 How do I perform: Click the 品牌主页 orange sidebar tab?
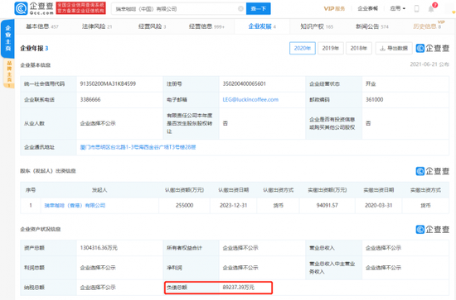click(9, 73)
